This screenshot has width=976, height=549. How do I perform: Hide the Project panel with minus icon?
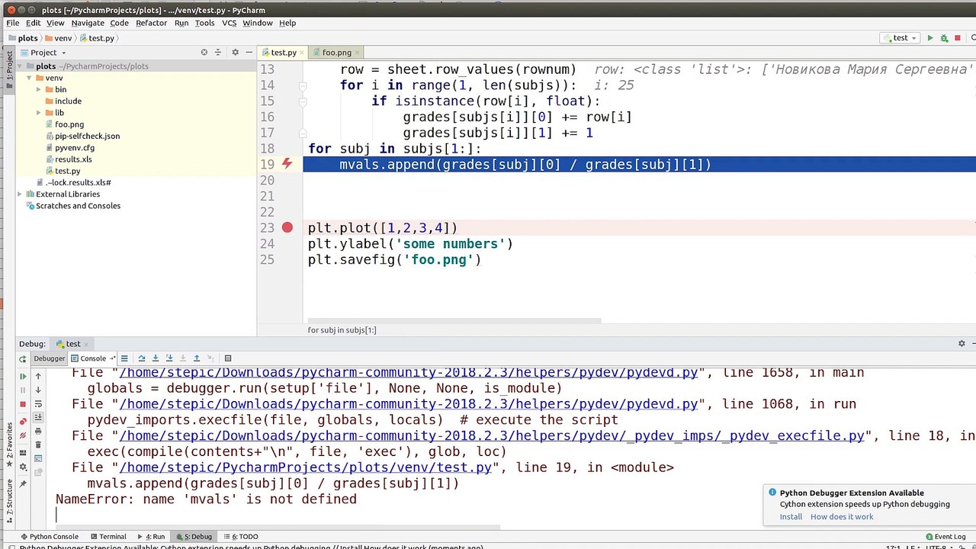pyautogui.click(x=249, y=53)
